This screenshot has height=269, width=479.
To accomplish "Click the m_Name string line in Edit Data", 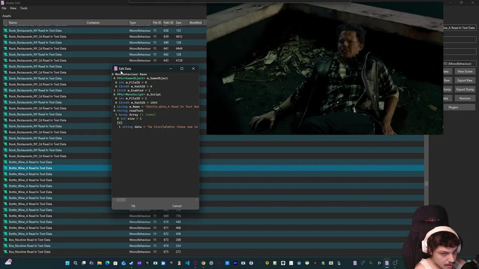I will (x=156, y=106).
